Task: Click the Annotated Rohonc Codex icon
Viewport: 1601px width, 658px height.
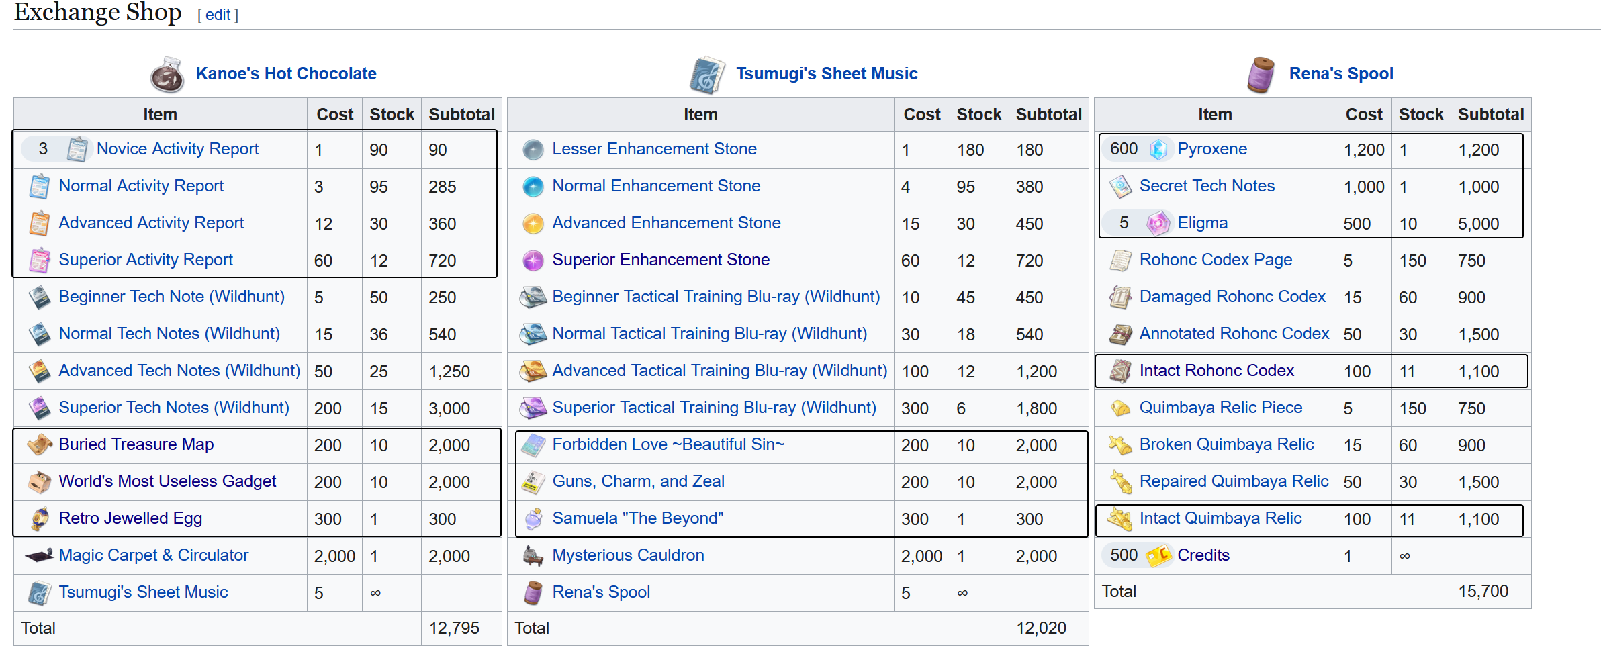Action: pos(1120,334)
